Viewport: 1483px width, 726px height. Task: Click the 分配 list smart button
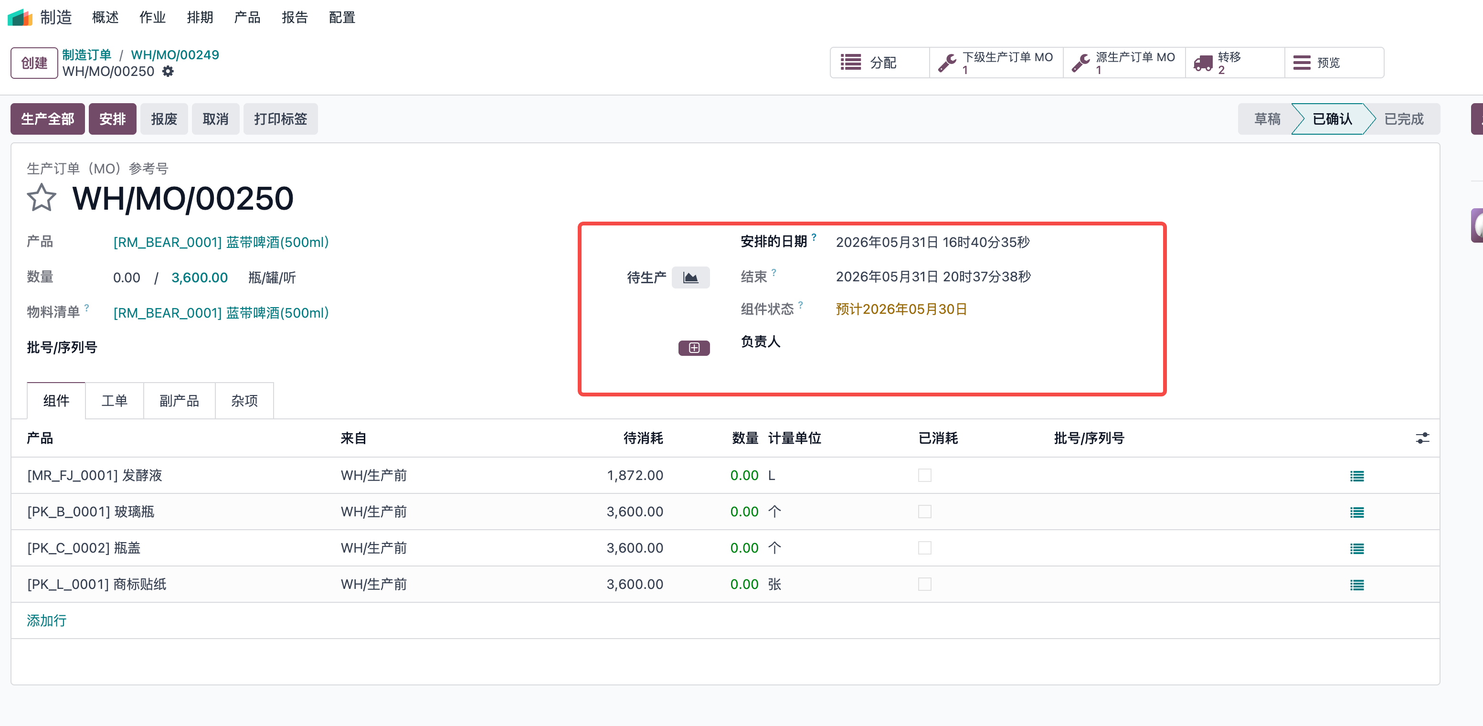[x=879, y=63]
